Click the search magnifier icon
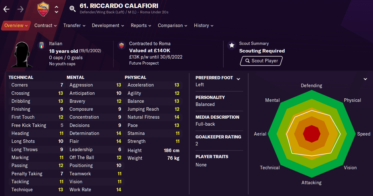Screen dimensions: 373x196 click(72, 9)
